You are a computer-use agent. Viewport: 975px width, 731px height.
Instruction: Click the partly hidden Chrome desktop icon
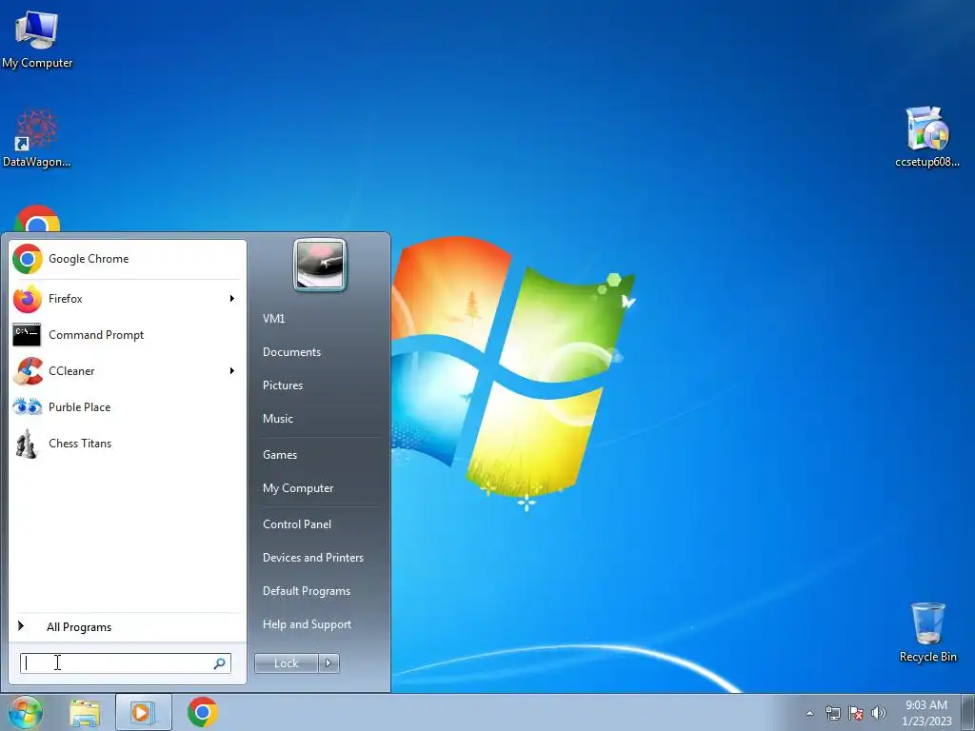pyautogui.click(x=37, y=219)
